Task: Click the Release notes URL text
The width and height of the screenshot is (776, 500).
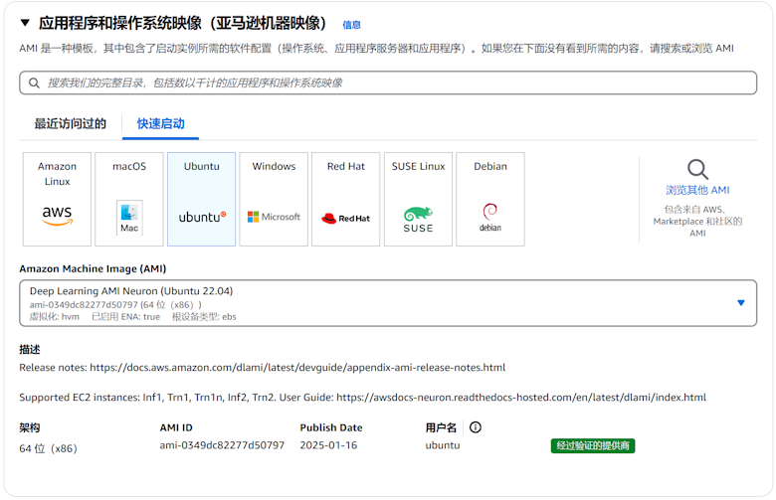Action: (x=297, y=368)
